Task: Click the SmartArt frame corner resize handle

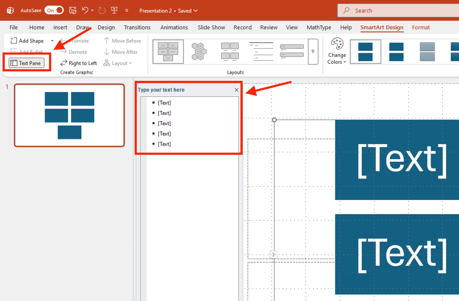Action: tap(274, 120)
